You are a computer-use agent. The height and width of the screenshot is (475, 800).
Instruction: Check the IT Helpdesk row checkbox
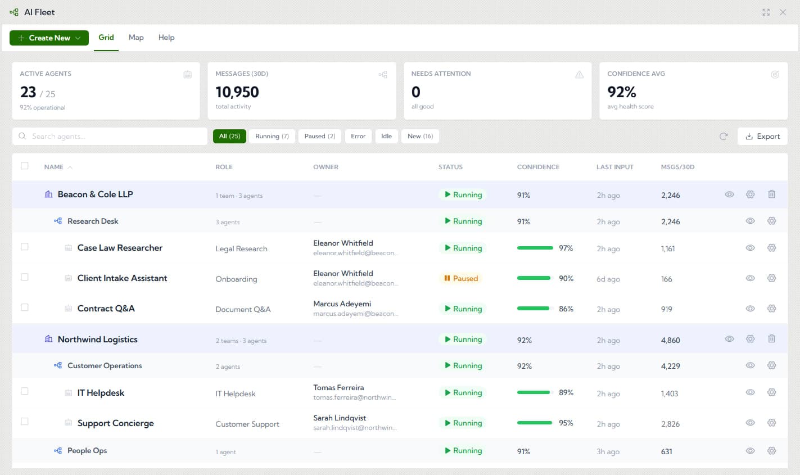point(25,391)
